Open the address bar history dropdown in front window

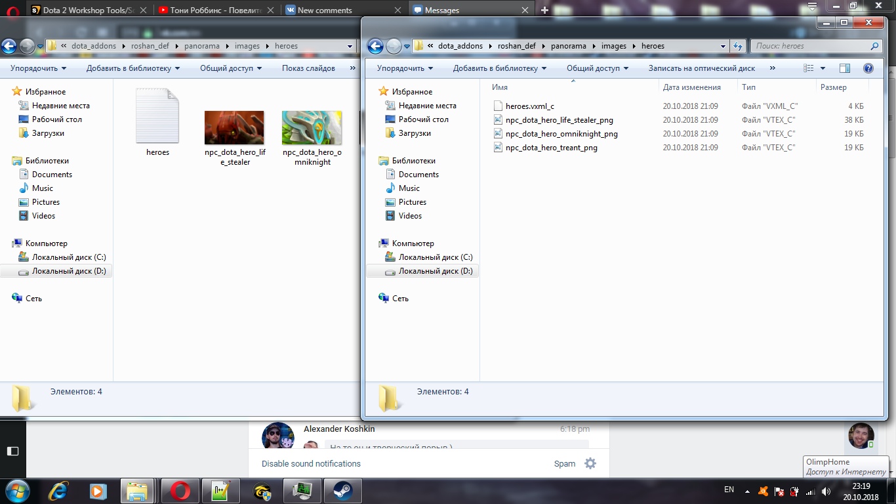(723, 46)
